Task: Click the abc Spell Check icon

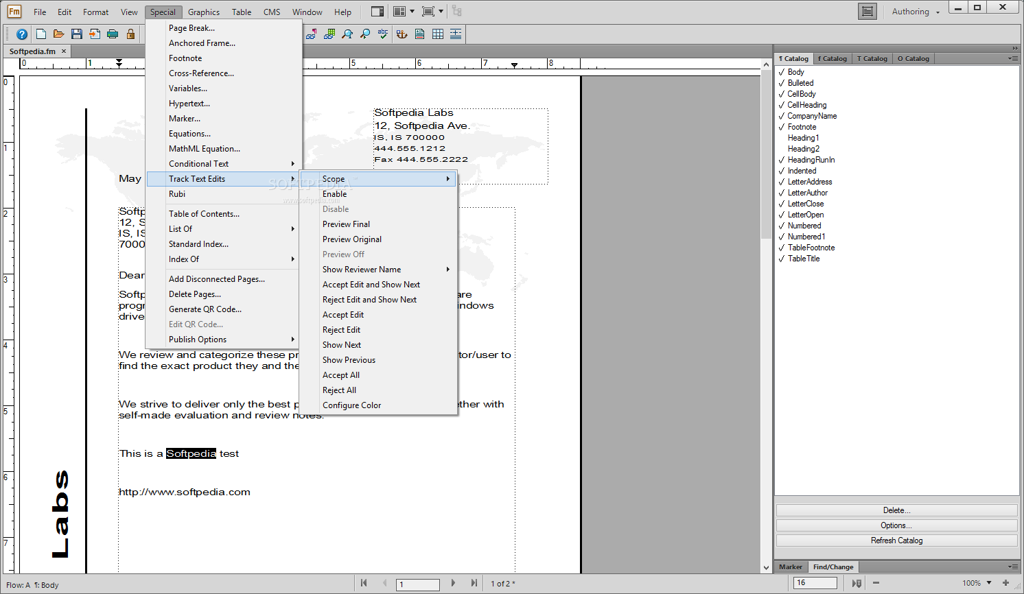Action: [383, 34]
